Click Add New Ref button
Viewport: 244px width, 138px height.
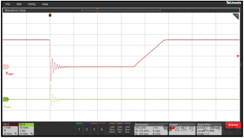pos(120,129)
